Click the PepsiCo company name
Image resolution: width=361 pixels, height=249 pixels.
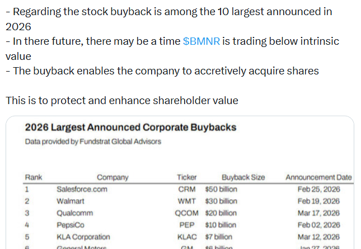tap(71, 225)
